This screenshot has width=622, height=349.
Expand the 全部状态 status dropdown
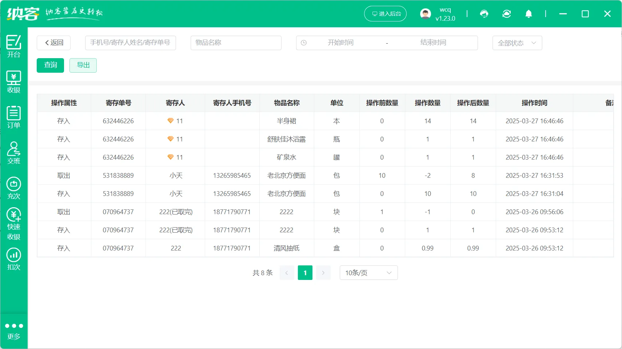pyautogui.click(x=517, y=43)
